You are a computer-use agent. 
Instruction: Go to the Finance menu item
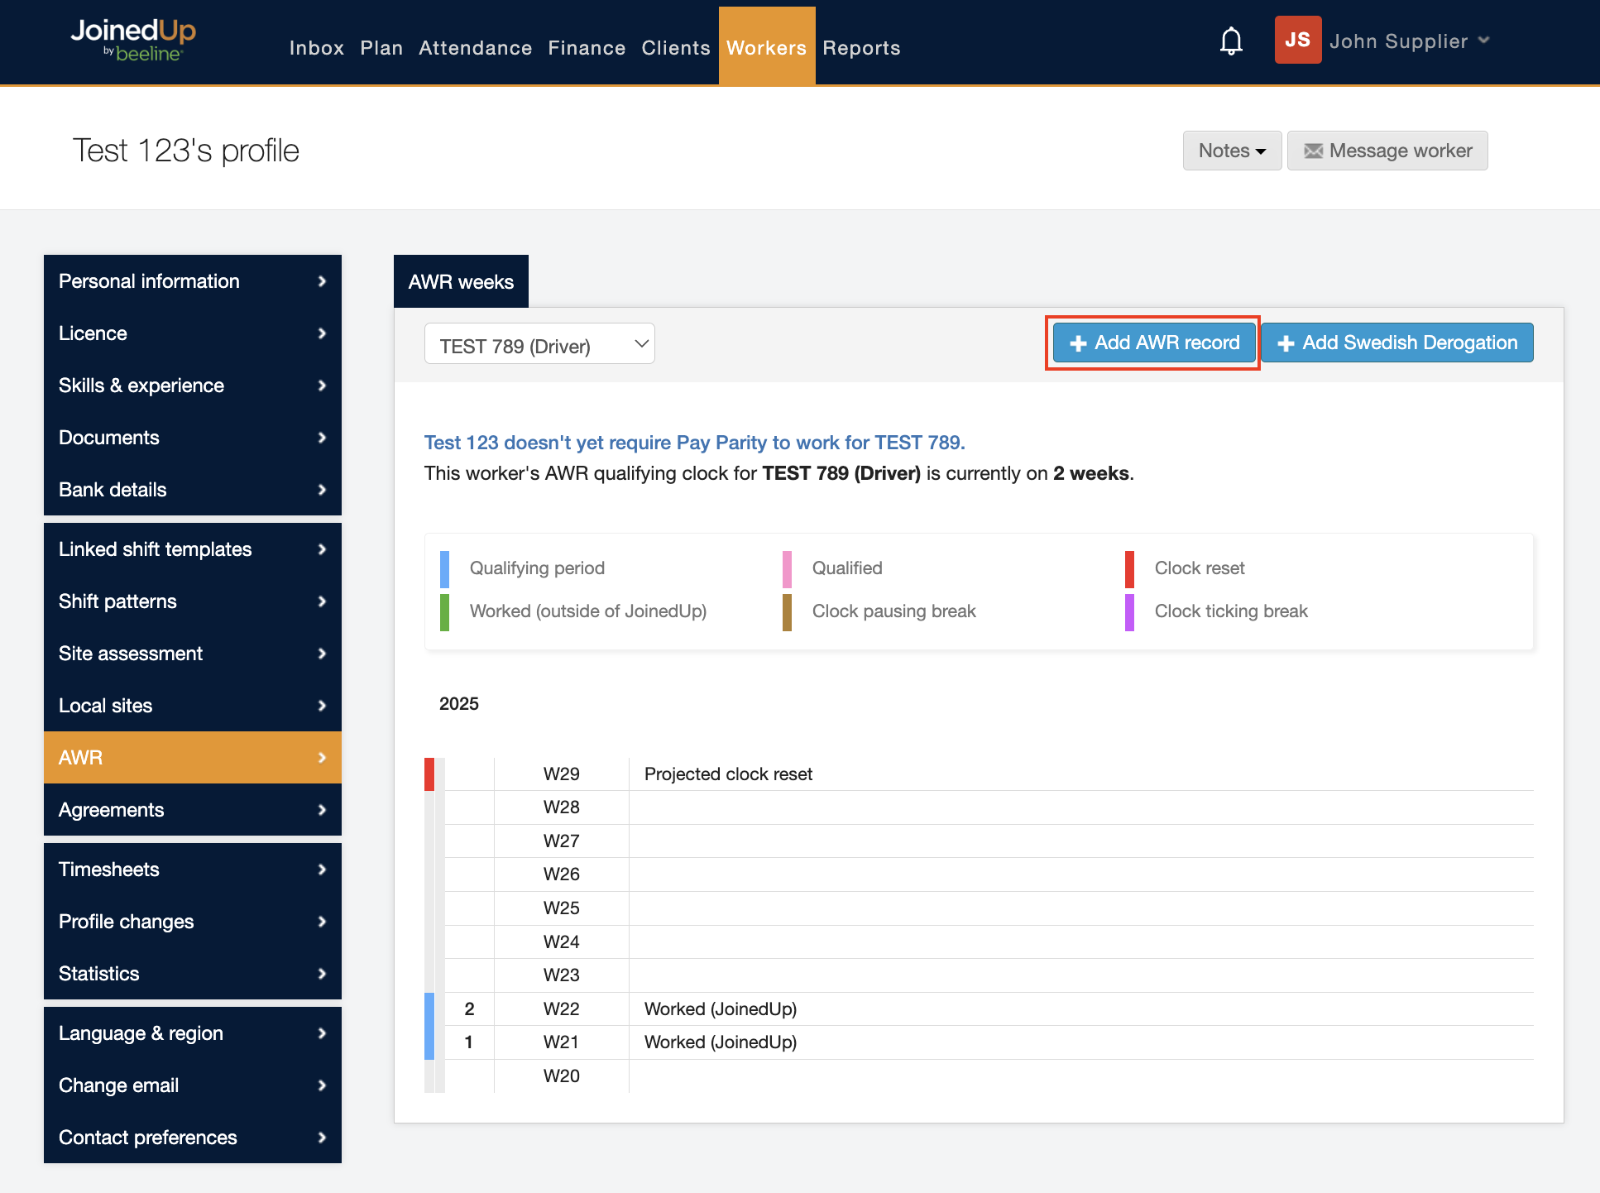[x=587, y=48]
